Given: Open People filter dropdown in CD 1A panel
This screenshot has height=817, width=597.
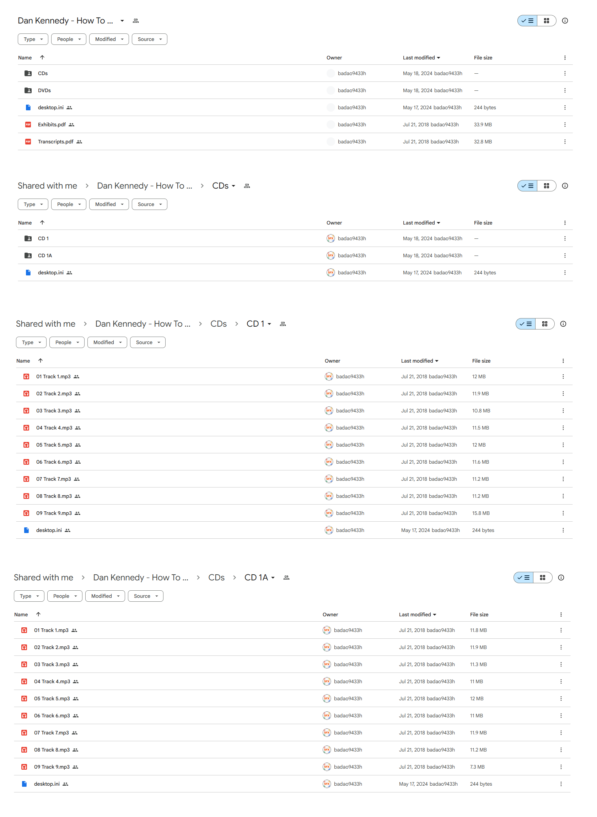Looking at the screenshot, I should [x=65, y=596].
